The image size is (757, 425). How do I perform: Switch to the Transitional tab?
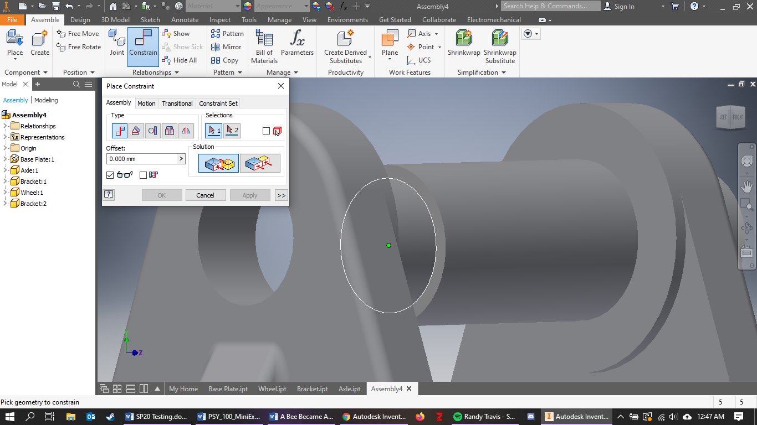[177, 103]
